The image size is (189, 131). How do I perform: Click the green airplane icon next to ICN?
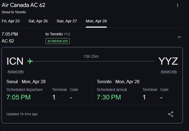pos(30,61)
